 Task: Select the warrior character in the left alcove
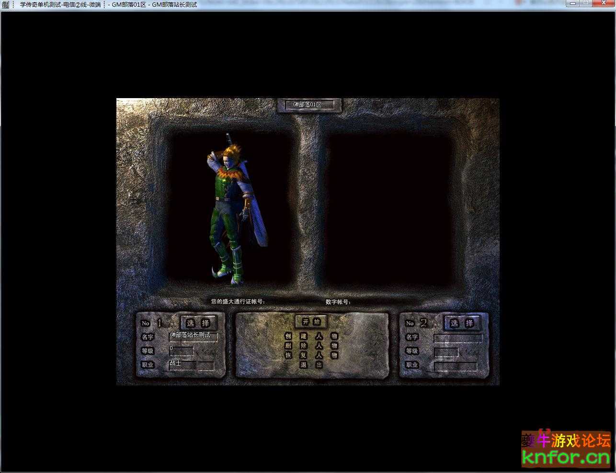(238, 209)
